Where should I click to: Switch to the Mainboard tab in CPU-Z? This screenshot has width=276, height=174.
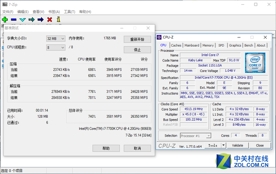point(191,45)
